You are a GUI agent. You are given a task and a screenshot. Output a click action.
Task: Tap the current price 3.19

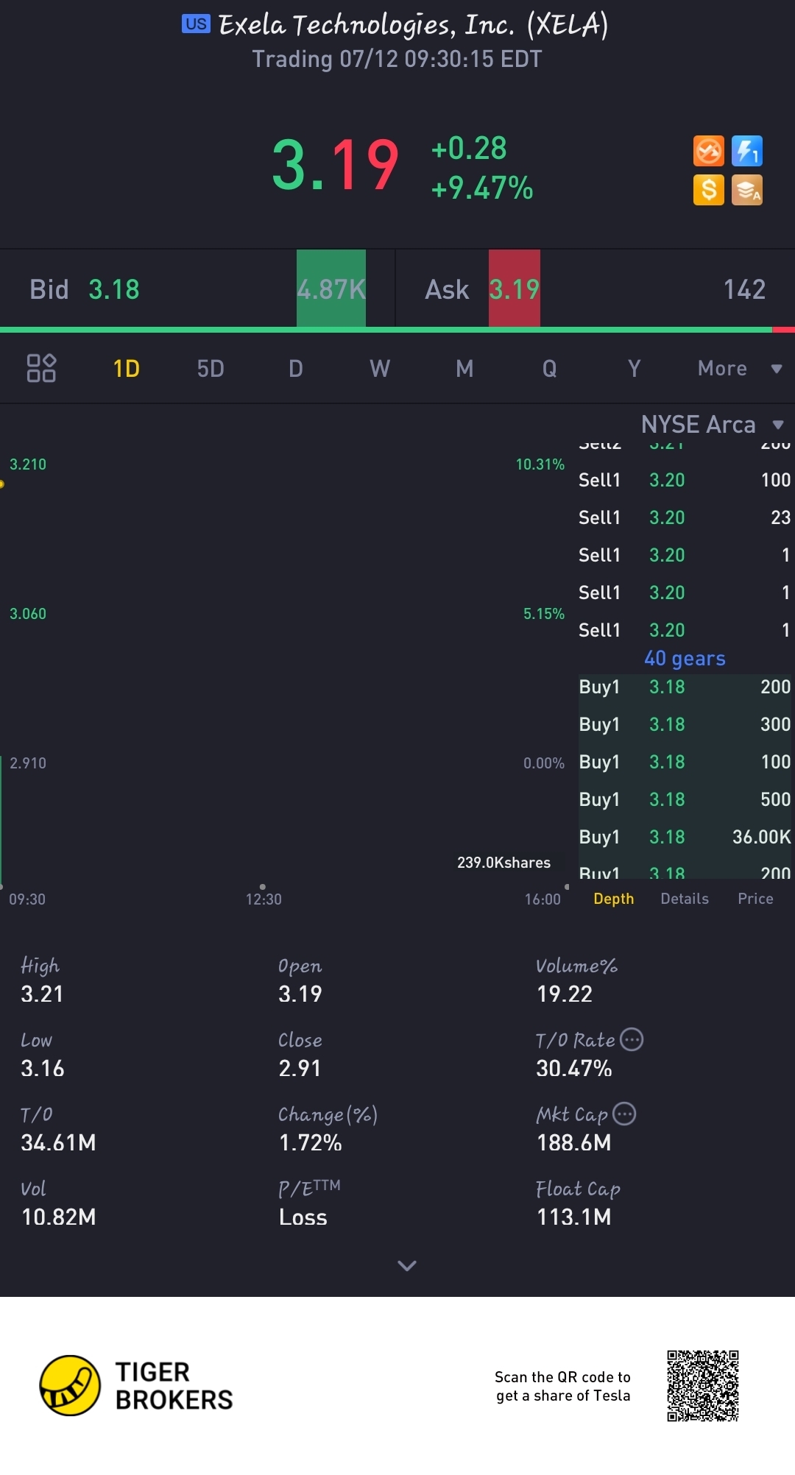tap(336, 166)
